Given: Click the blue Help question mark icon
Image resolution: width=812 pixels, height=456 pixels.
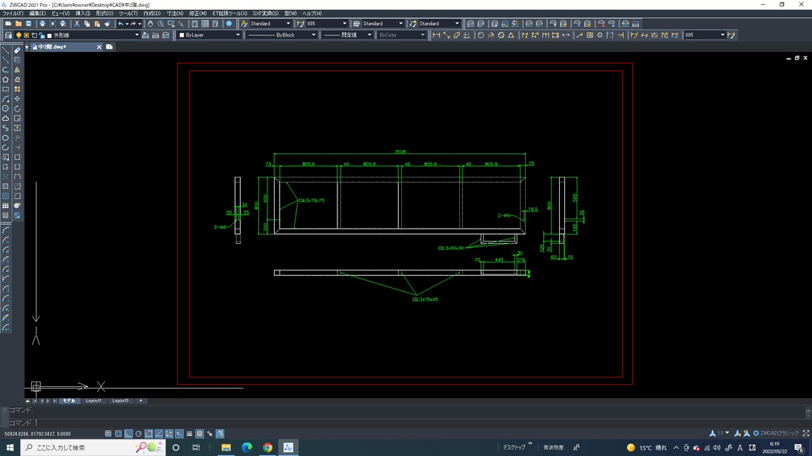Looking at the screenshot, I should click(x=229, y=24).
